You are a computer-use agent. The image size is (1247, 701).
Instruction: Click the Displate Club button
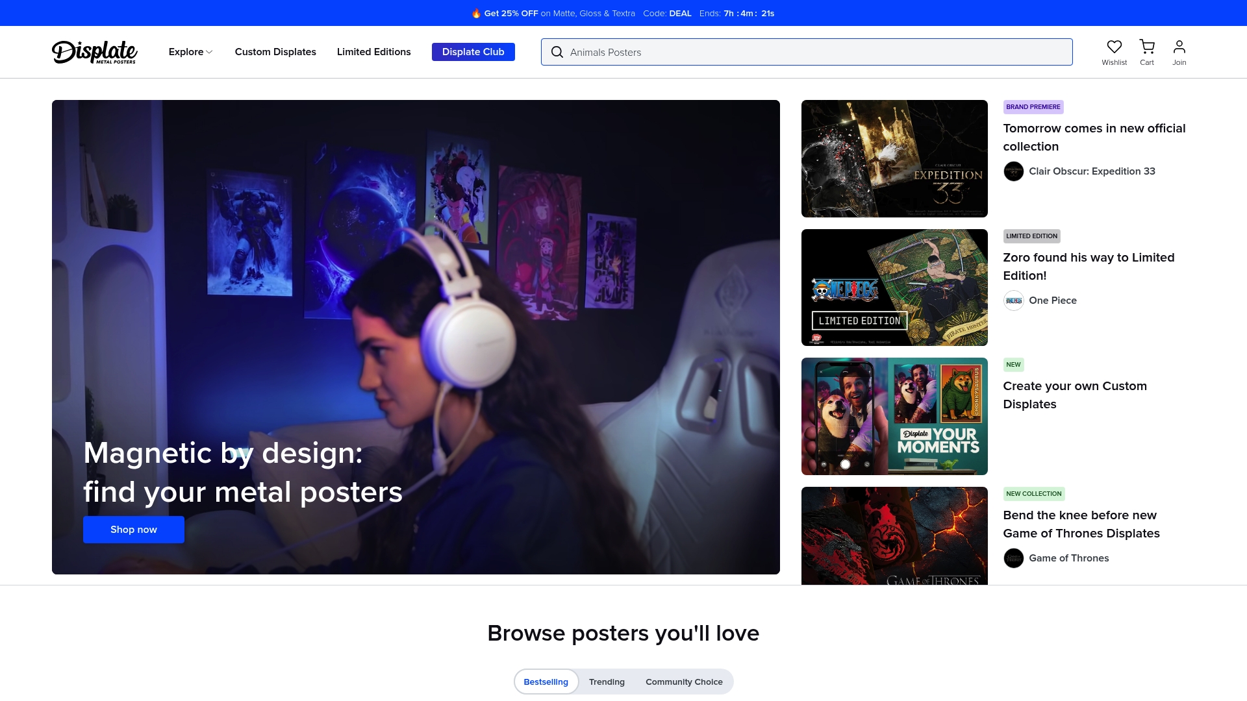(473, 52)
